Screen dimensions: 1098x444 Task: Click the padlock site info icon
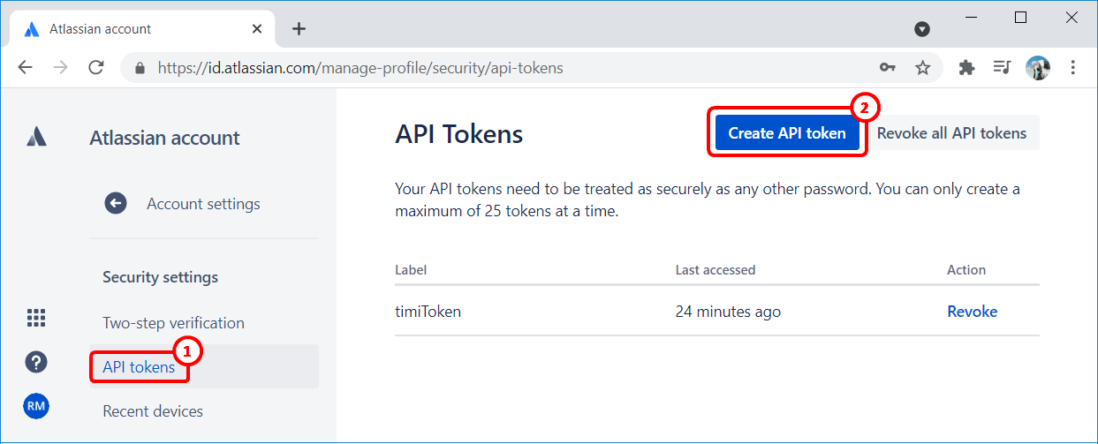point(139,68)
